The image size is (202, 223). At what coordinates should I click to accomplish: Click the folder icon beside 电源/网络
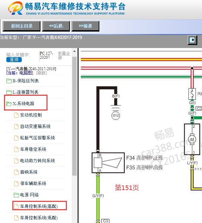pos(16,195)
